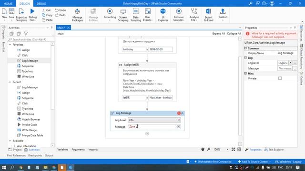Add activity with plus below Log Message
This screenshot has height=171, width=305.
[147, 133]
